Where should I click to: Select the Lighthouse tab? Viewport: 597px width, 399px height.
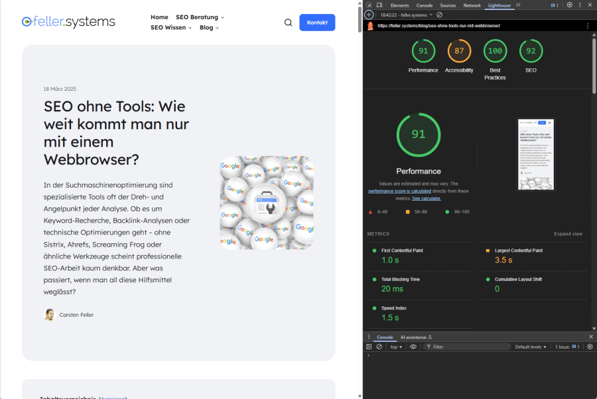pyautogui.click(x=499, y=5)
